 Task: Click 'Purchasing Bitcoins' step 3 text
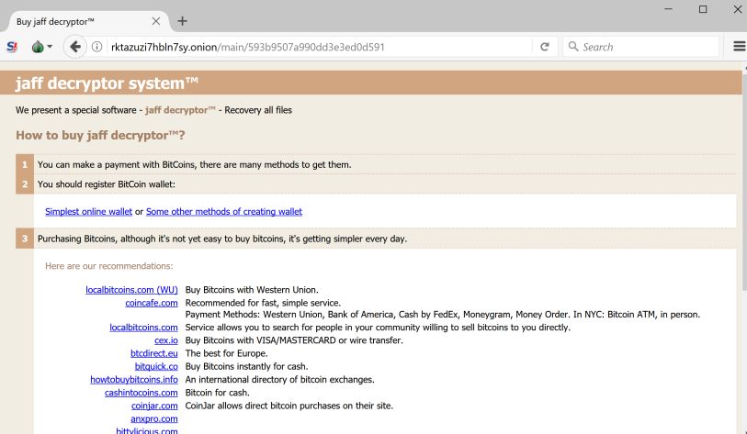coord(222,239)
